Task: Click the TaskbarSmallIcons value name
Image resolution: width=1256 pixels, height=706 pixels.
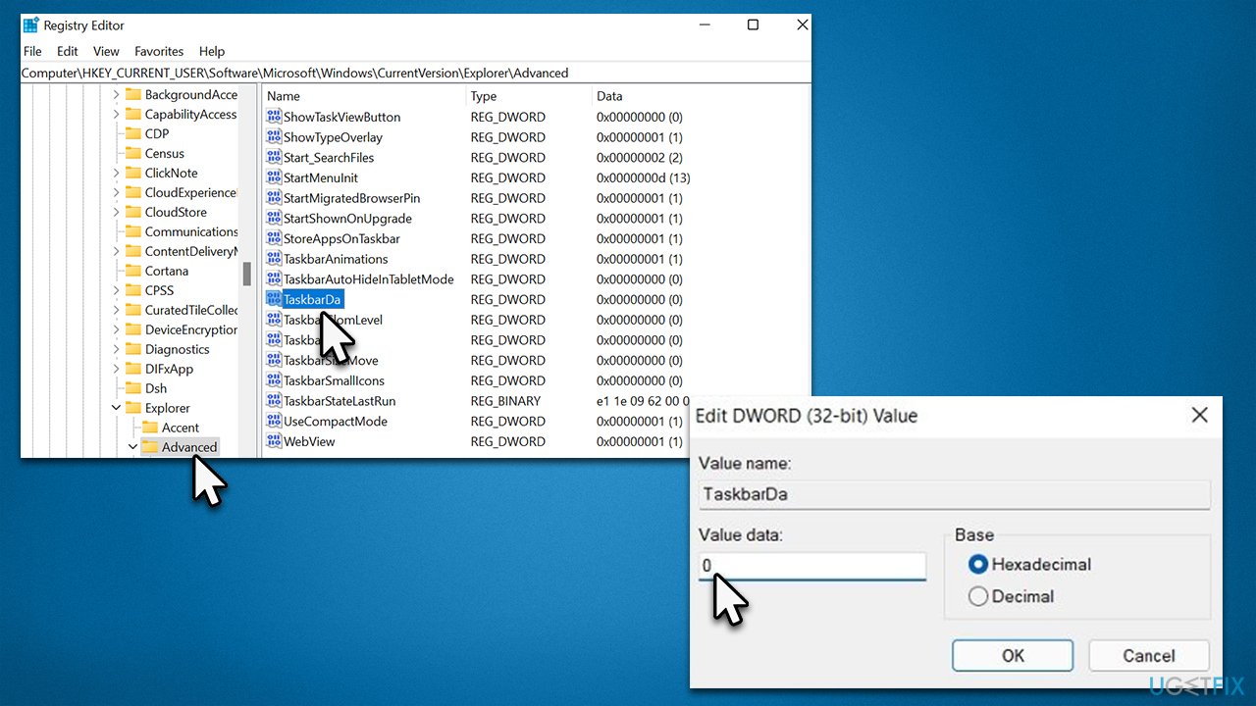Action: [x=334, y=380]
